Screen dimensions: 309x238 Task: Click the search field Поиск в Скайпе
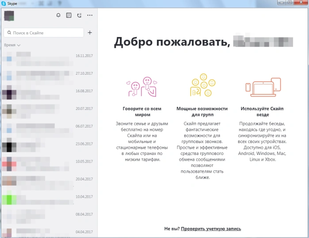click(x=44, y=33)
